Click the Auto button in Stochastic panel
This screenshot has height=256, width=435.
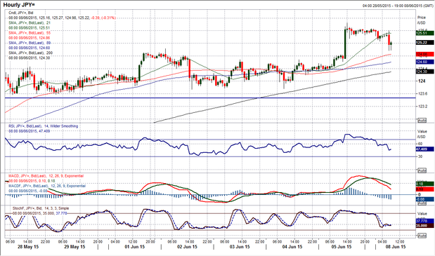pyautogui.click(x=422, y=236)
